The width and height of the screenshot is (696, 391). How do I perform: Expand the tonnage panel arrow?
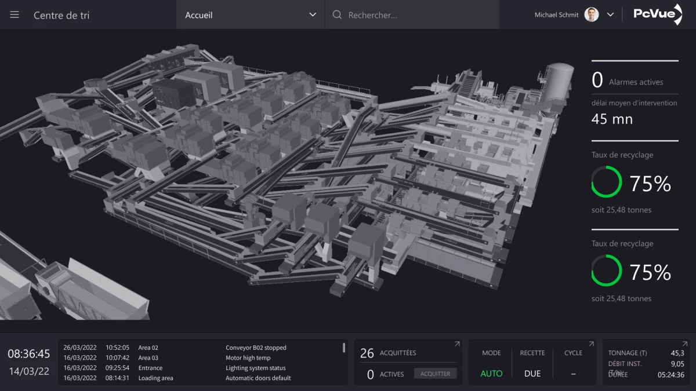pyautogui.click(x=686, y=345)
